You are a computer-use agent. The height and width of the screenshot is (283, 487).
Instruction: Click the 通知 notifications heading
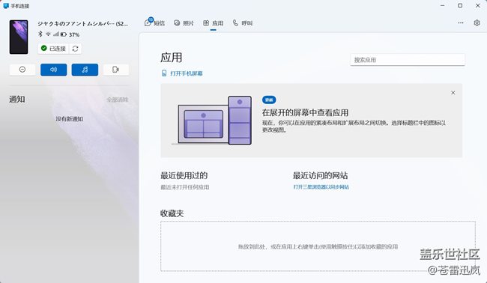point(16,100)
